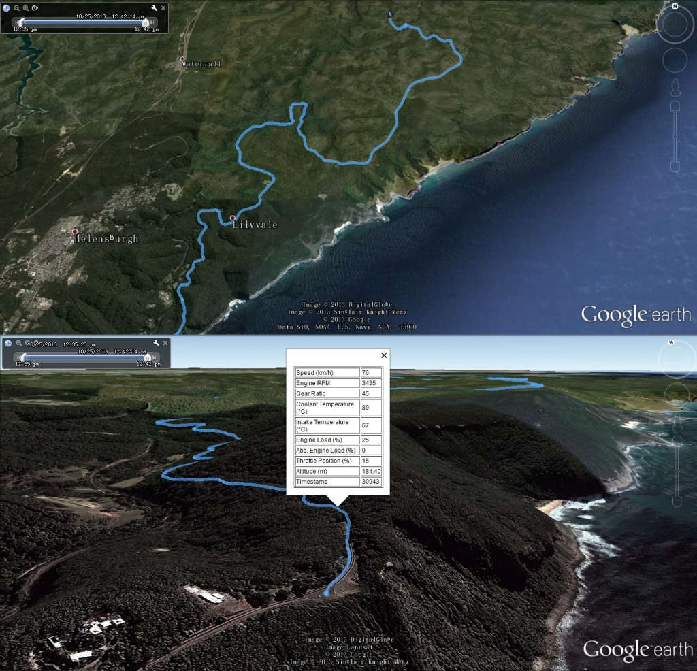The height and width of the screenshot is (671, 697).
Task: Click the north marker on bottom compass
Action: [671, 342]
